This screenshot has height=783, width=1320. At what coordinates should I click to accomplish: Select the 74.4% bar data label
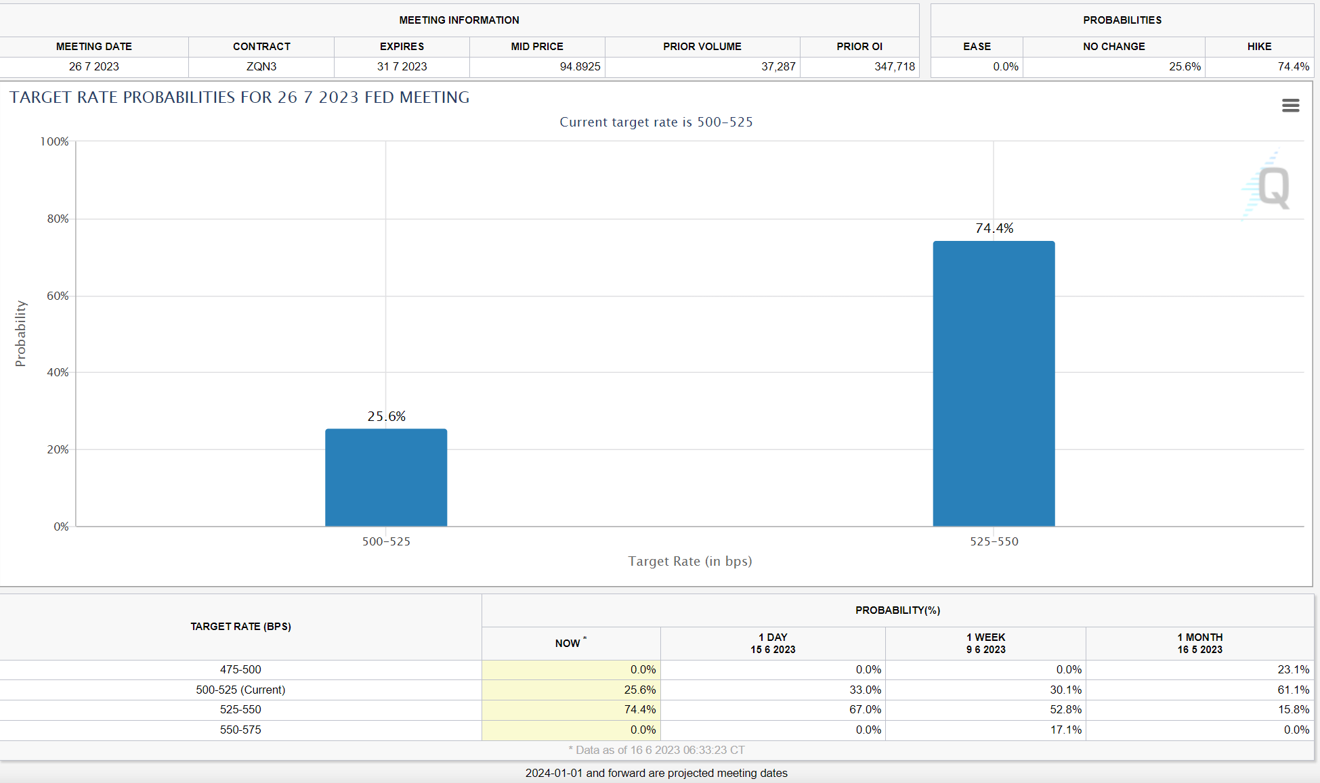point(994,228)
